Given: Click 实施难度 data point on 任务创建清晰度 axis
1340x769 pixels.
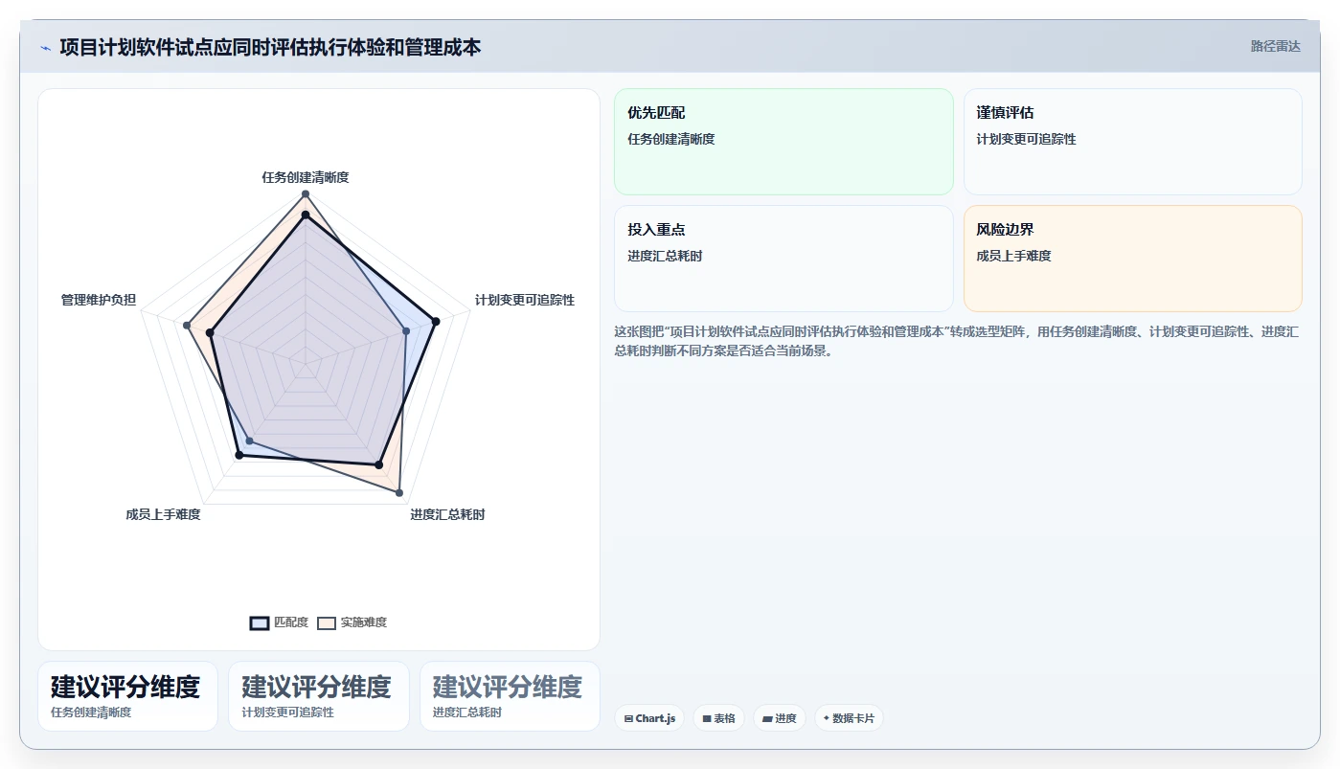Looking at the screenshot, I should 306,194.
